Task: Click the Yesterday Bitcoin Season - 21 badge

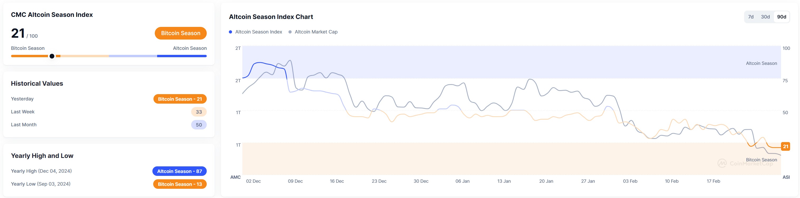Action: pos(180,99)
